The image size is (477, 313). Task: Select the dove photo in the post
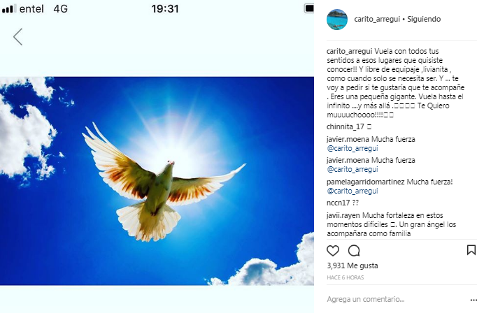click(157, 181)
